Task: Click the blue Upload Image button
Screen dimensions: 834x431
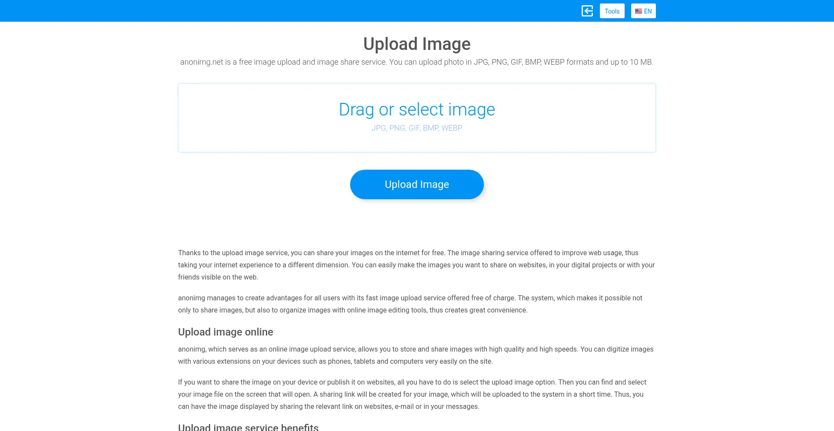Action: 417,184
